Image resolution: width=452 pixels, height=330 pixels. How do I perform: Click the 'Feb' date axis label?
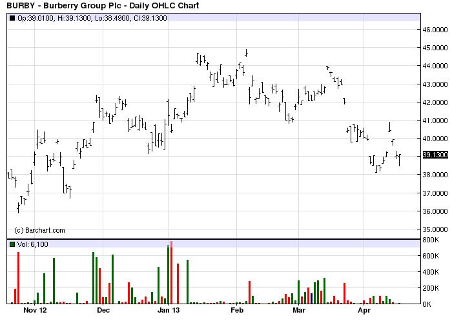tap(237, 311)
